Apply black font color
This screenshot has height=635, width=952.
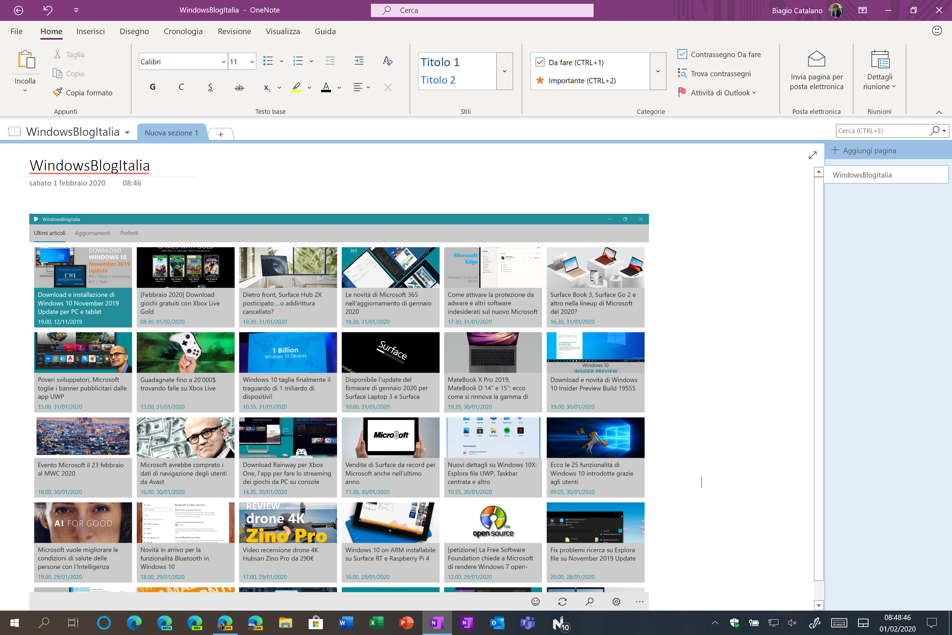click(326, 87)
